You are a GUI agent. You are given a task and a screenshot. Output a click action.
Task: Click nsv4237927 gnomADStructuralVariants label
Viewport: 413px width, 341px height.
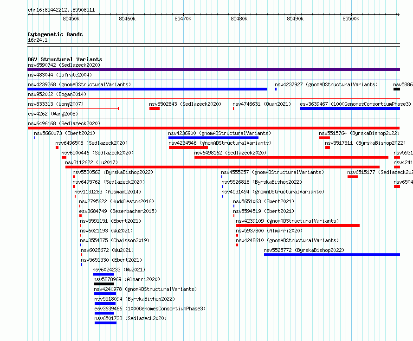tap(326, 84)
